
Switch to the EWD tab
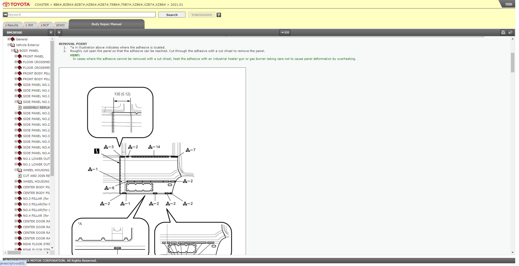[60, 25]
